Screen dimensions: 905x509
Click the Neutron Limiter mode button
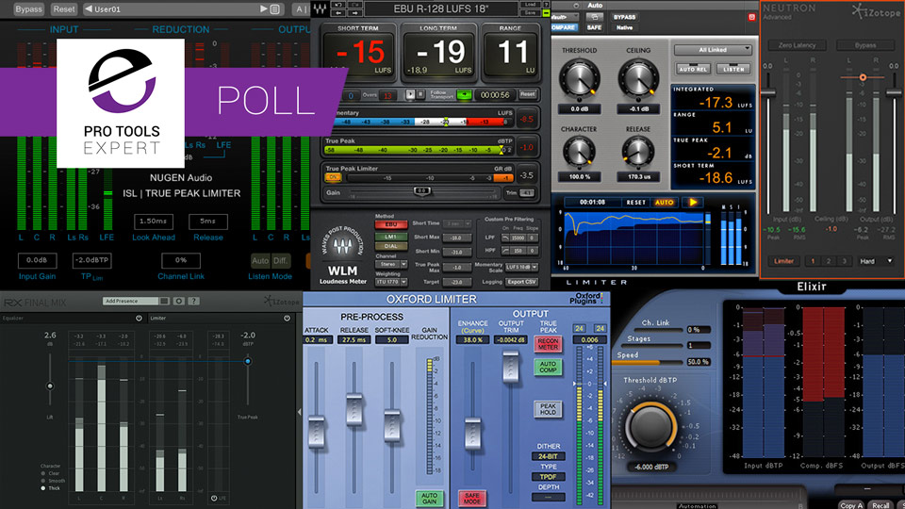pos(783,261)
